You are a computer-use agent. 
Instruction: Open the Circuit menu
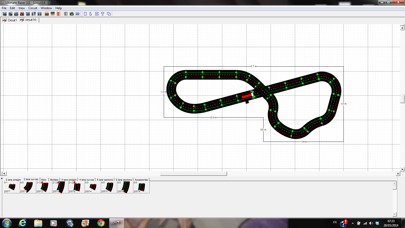(x=33, y=8)
